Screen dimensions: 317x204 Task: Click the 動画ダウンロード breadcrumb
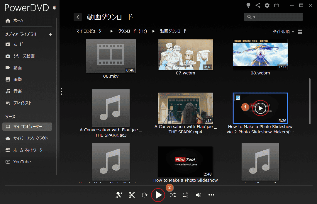pyautogui.click(x=173, y=31)
